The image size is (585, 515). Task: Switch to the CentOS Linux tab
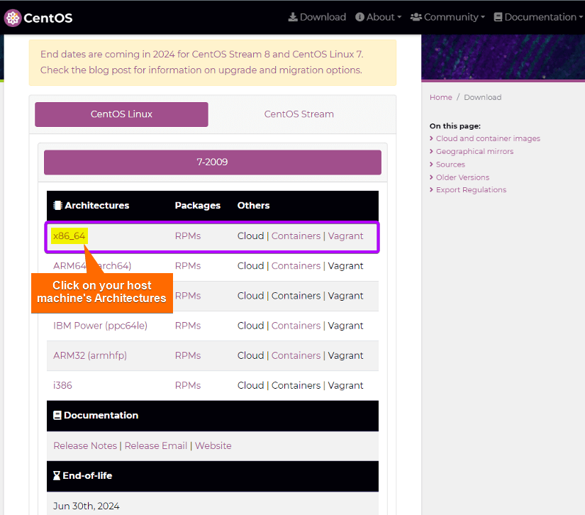[x=121, y=114]
